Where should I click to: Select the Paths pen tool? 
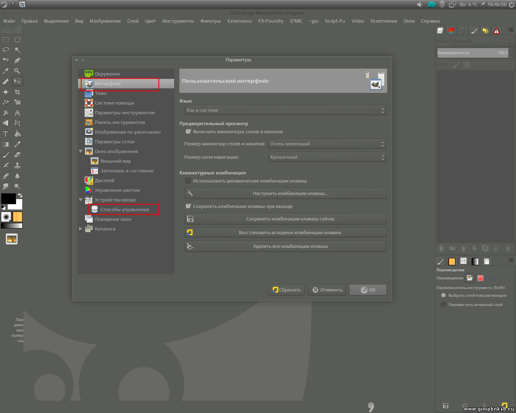coord(17,60)
